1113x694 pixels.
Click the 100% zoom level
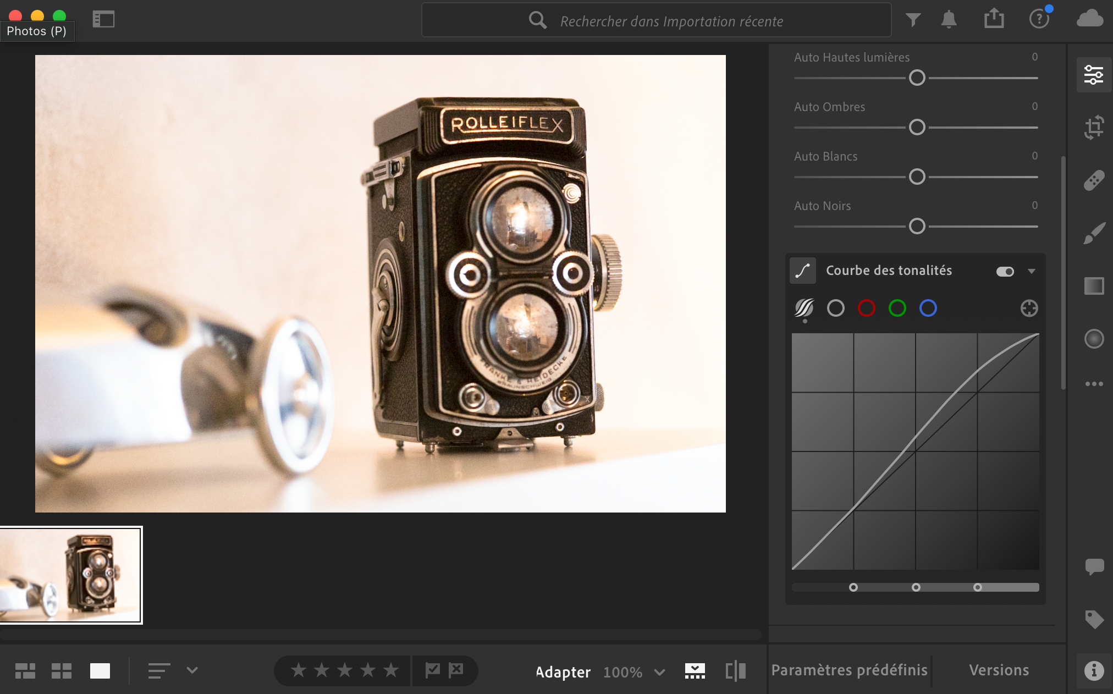point(622,672)
